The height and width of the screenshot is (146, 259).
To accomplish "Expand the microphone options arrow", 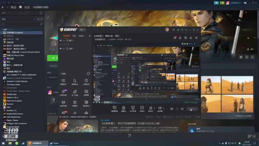I will pos(154,108).
